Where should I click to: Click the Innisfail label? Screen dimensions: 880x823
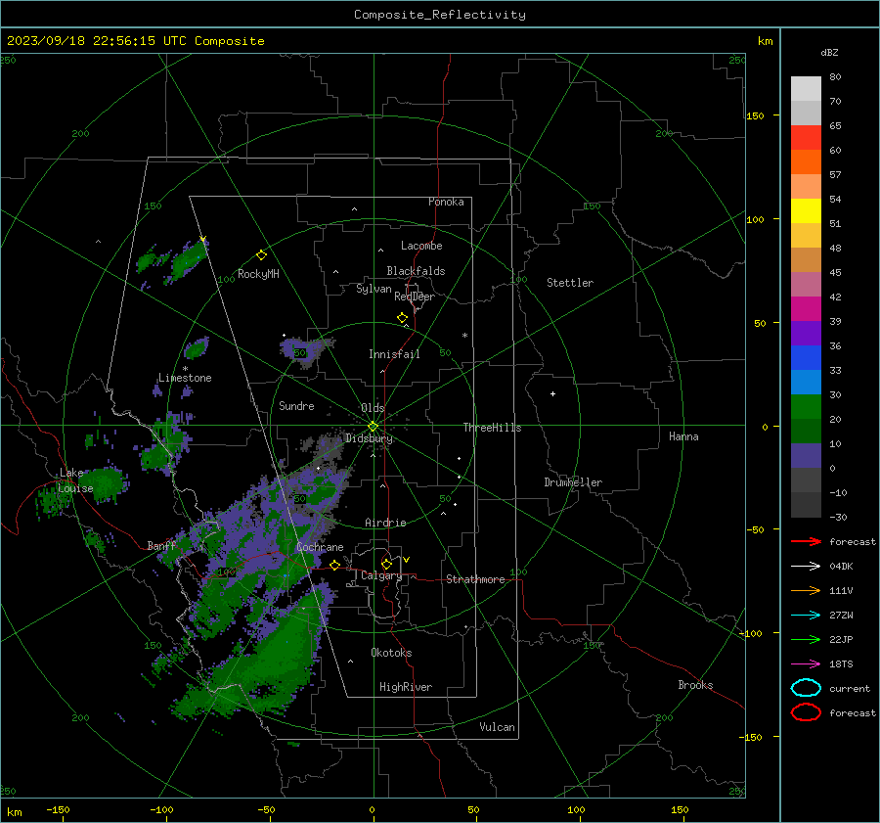click(394, 354)
